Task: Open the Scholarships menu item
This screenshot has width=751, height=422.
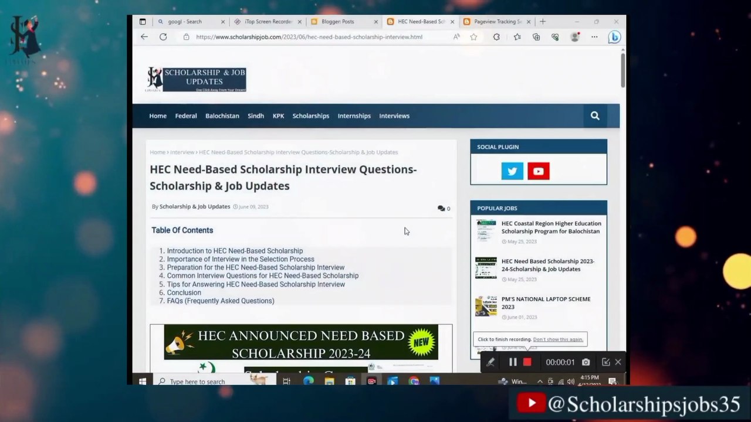Action: tap(311, 116)
